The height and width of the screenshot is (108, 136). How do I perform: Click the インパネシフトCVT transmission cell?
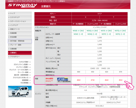click(99, 27)
